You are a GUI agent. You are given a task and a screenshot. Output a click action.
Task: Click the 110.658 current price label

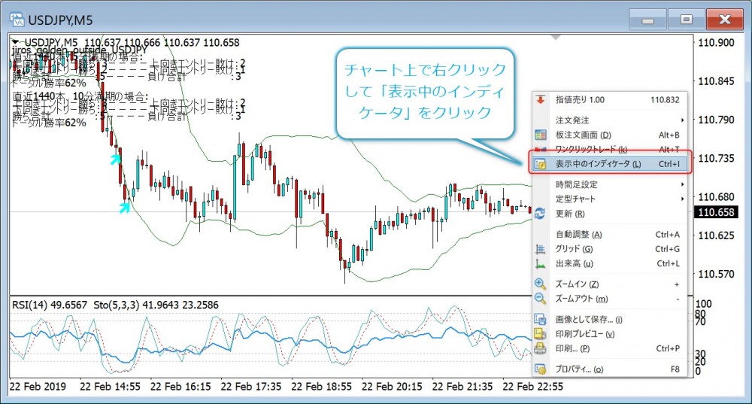[716, 213]
